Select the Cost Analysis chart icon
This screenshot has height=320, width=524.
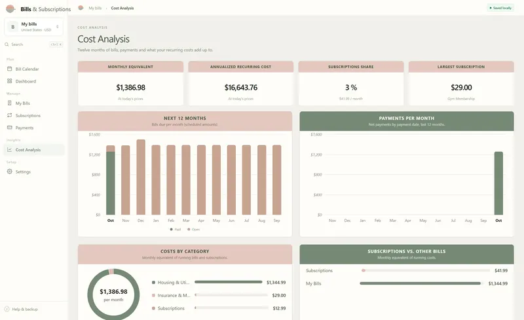(9, 150)
